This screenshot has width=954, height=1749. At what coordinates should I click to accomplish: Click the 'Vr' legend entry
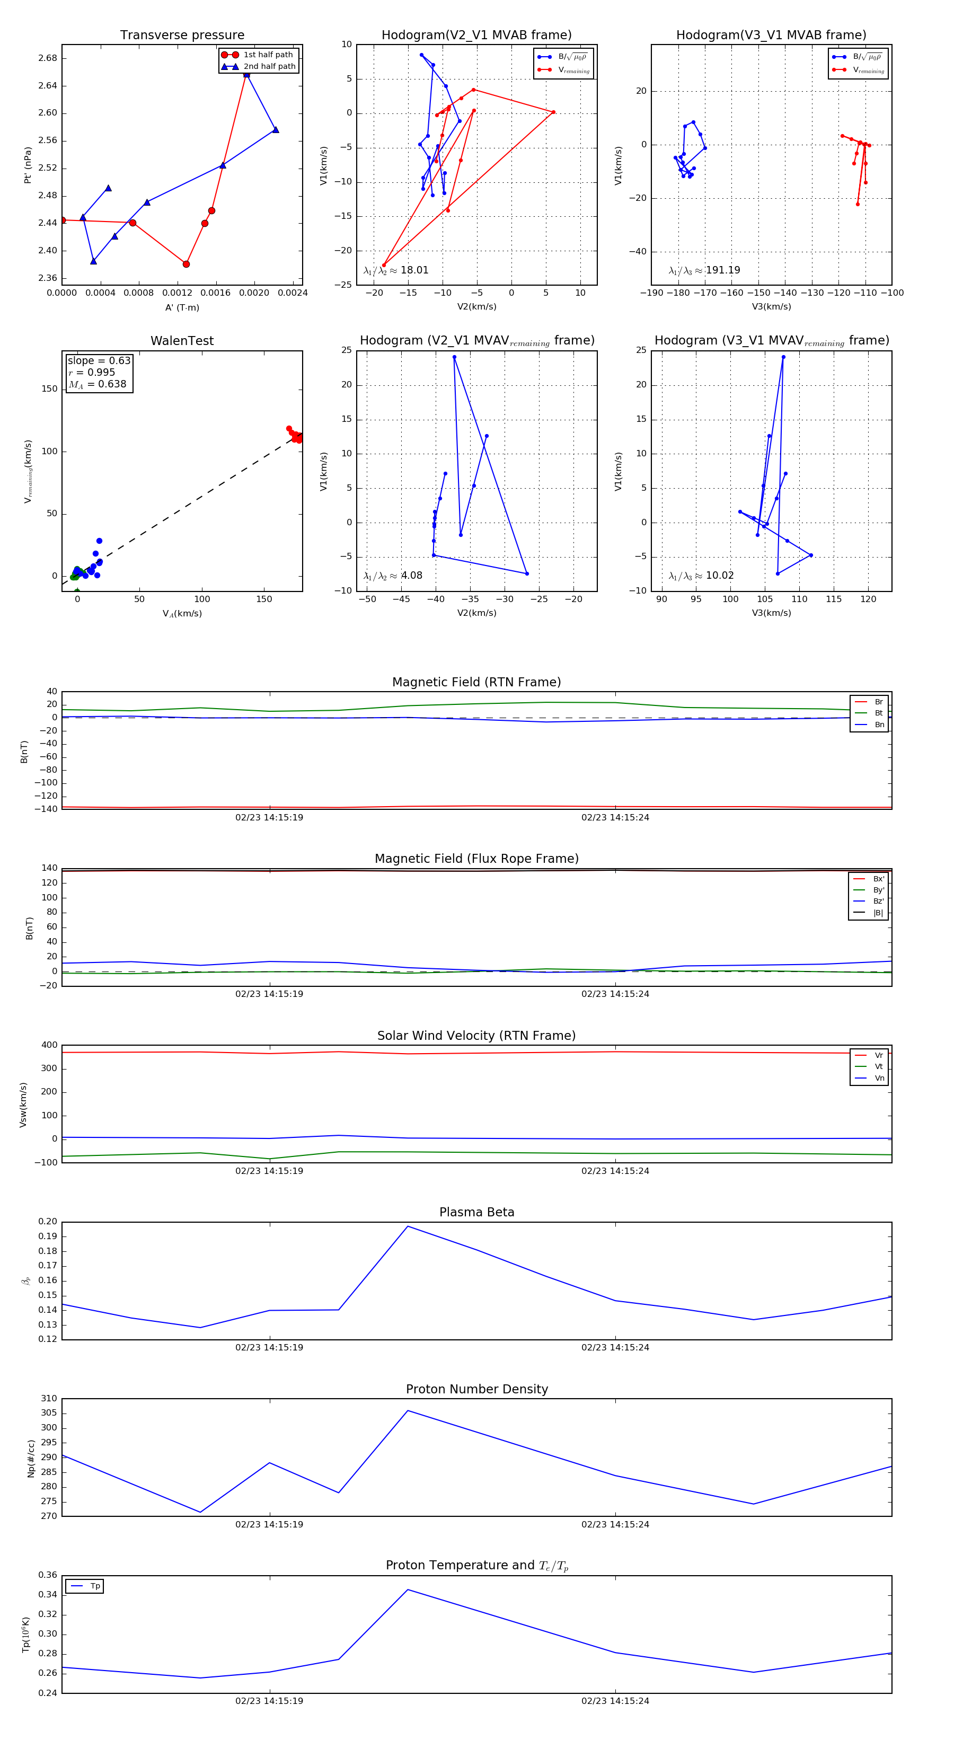pyautogui.click(x=869, y=1055)
